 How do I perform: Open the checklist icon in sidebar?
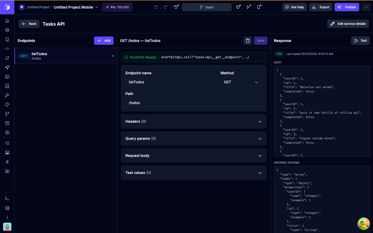pyautogui.click(x=7, y=143)
